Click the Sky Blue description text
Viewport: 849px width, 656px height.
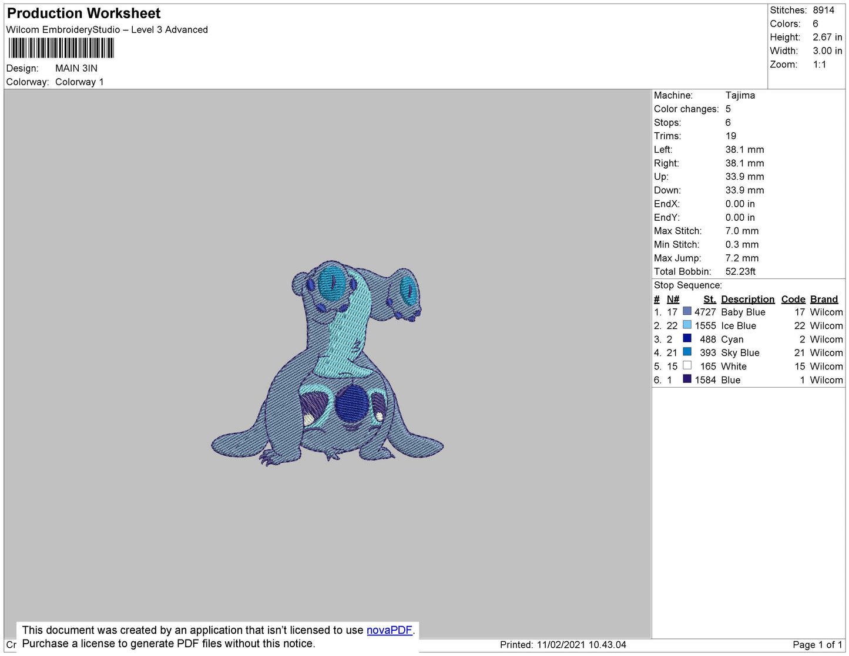[740, 352]
